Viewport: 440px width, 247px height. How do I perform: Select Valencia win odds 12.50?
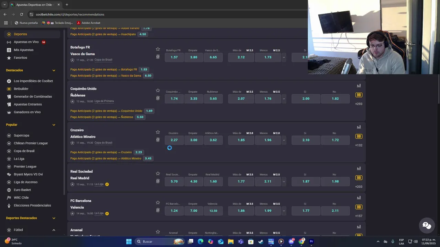(213, 211)
